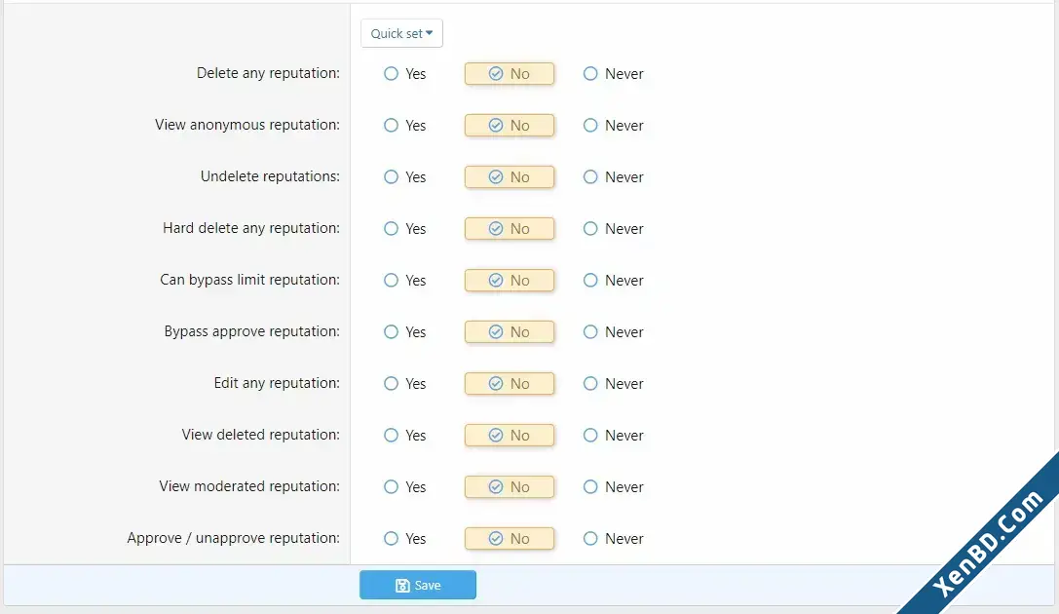Pick No for Can bypass limit reputation
Viewport: 1059px width, 614px height.
tap(510, 281)
